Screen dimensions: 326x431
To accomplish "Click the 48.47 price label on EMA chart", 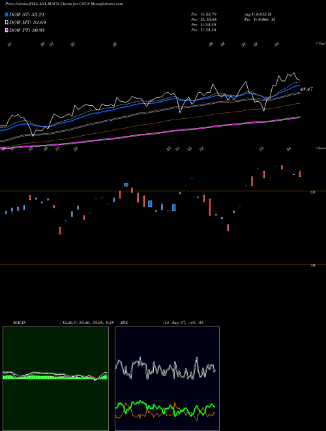I will click(x=306, y=89).
